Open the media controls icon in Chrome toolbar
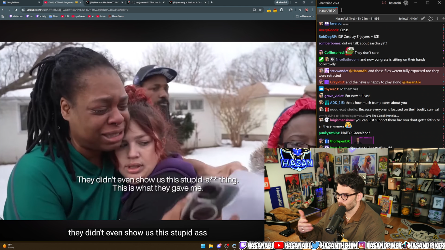445x250 pixels. coord(300,10)
